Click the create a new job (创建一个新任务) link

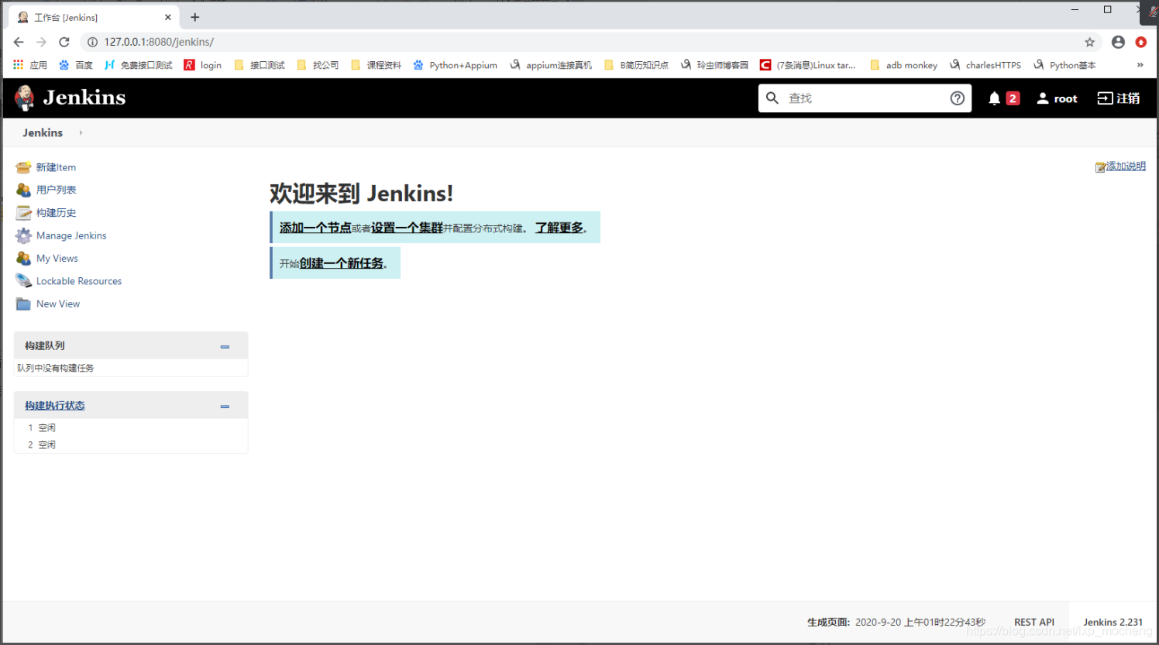[x=342, y=263]
